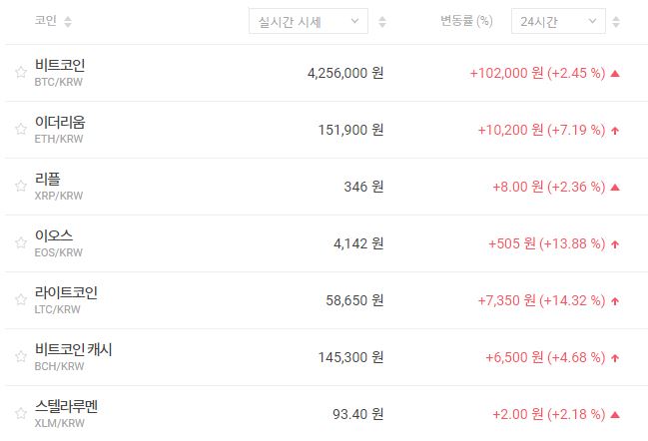Click the 라이트코인 favorite star icon
Image resolution: width=648 pixels, height=441 pixels.
(20, 299)
